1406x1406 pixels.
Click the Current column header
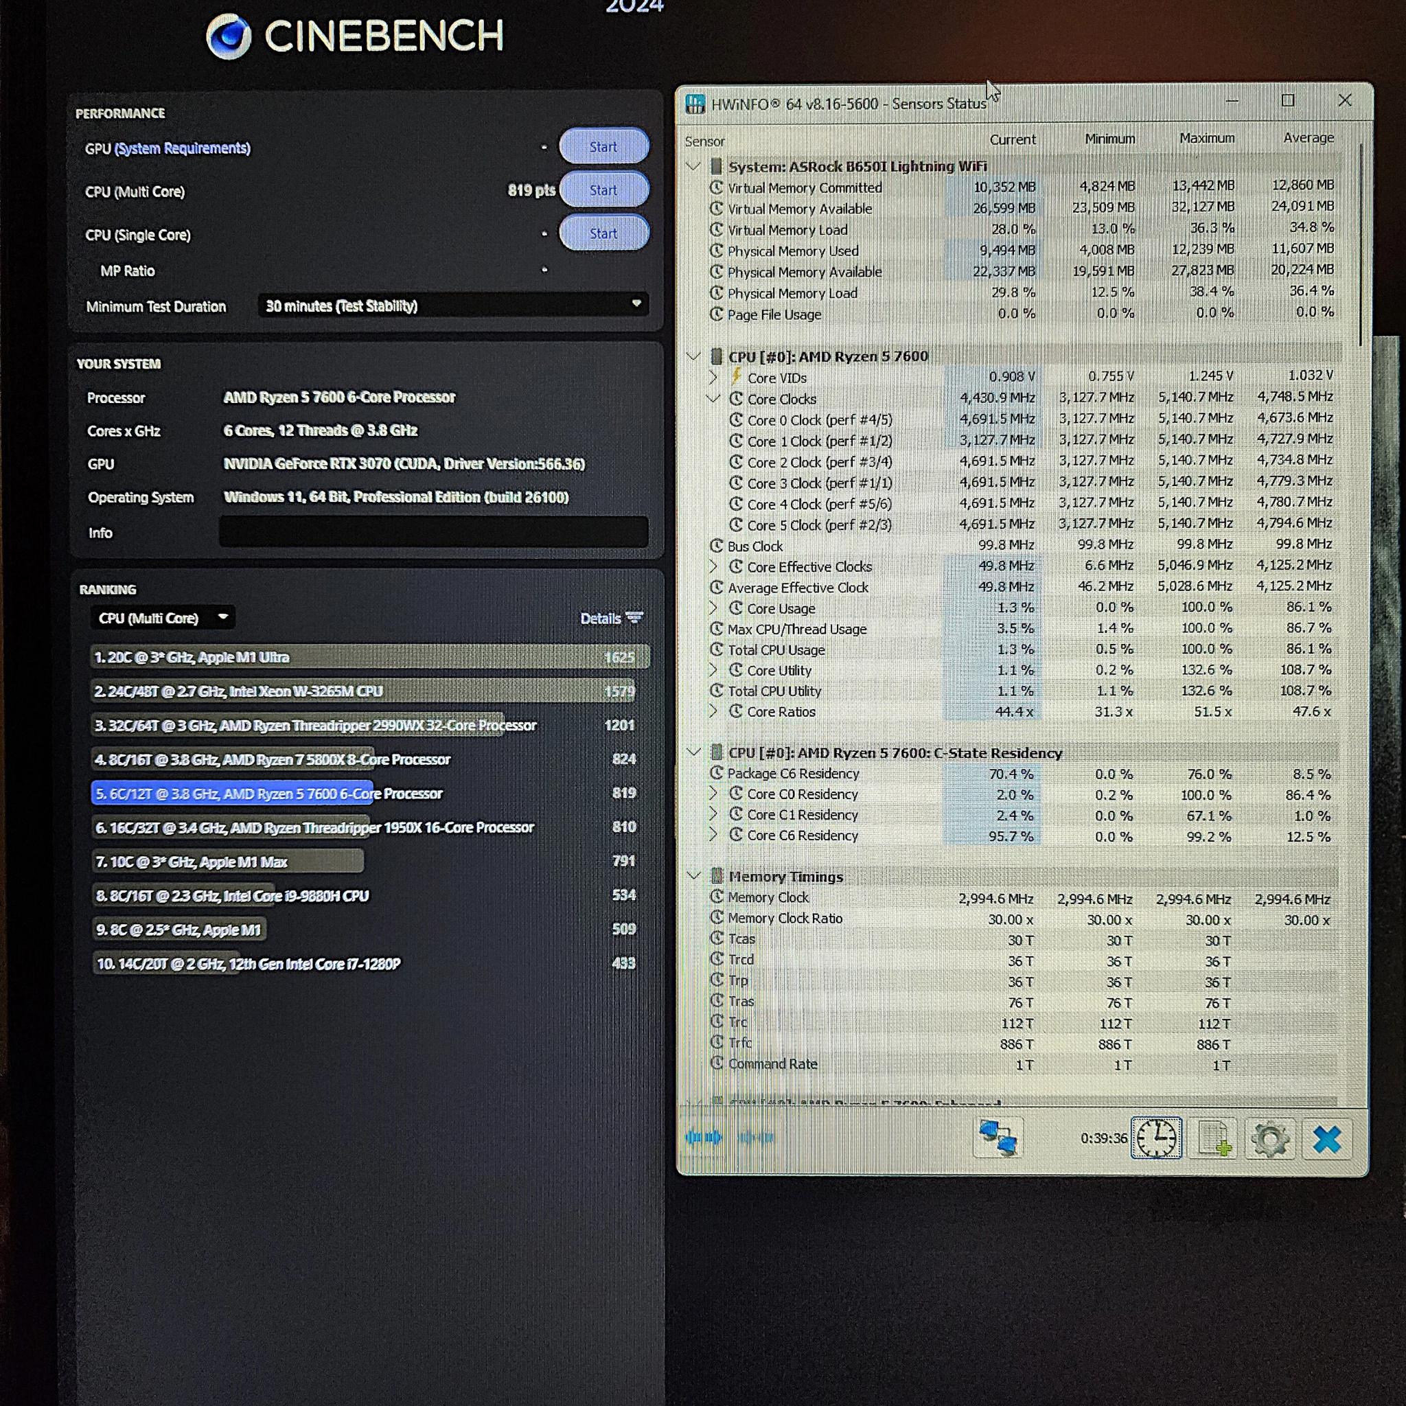tap(1013, 139)
